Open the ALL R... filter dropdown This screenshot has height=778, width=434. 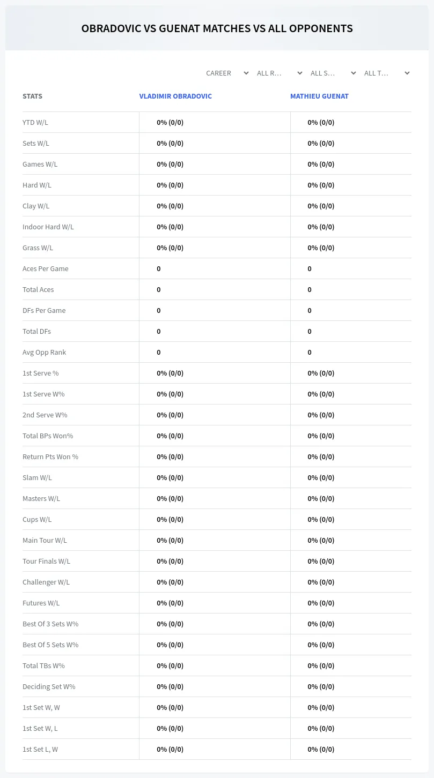click(279, 73)
